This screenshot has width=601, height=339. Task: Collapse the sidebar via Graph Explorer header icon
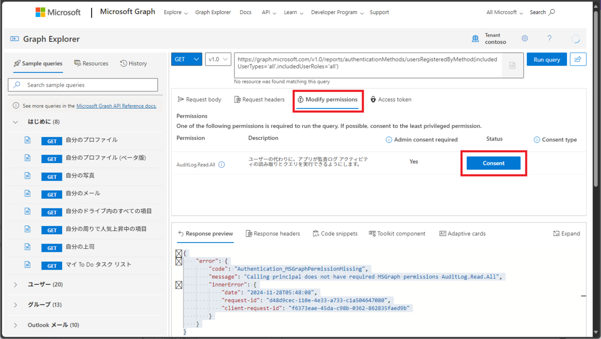click(14, 39)
